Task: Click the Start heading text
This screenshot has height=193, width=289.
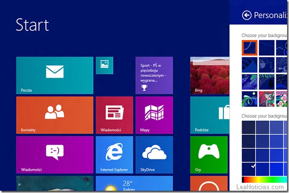Action: pyautogui.click(x=33, y=25)
